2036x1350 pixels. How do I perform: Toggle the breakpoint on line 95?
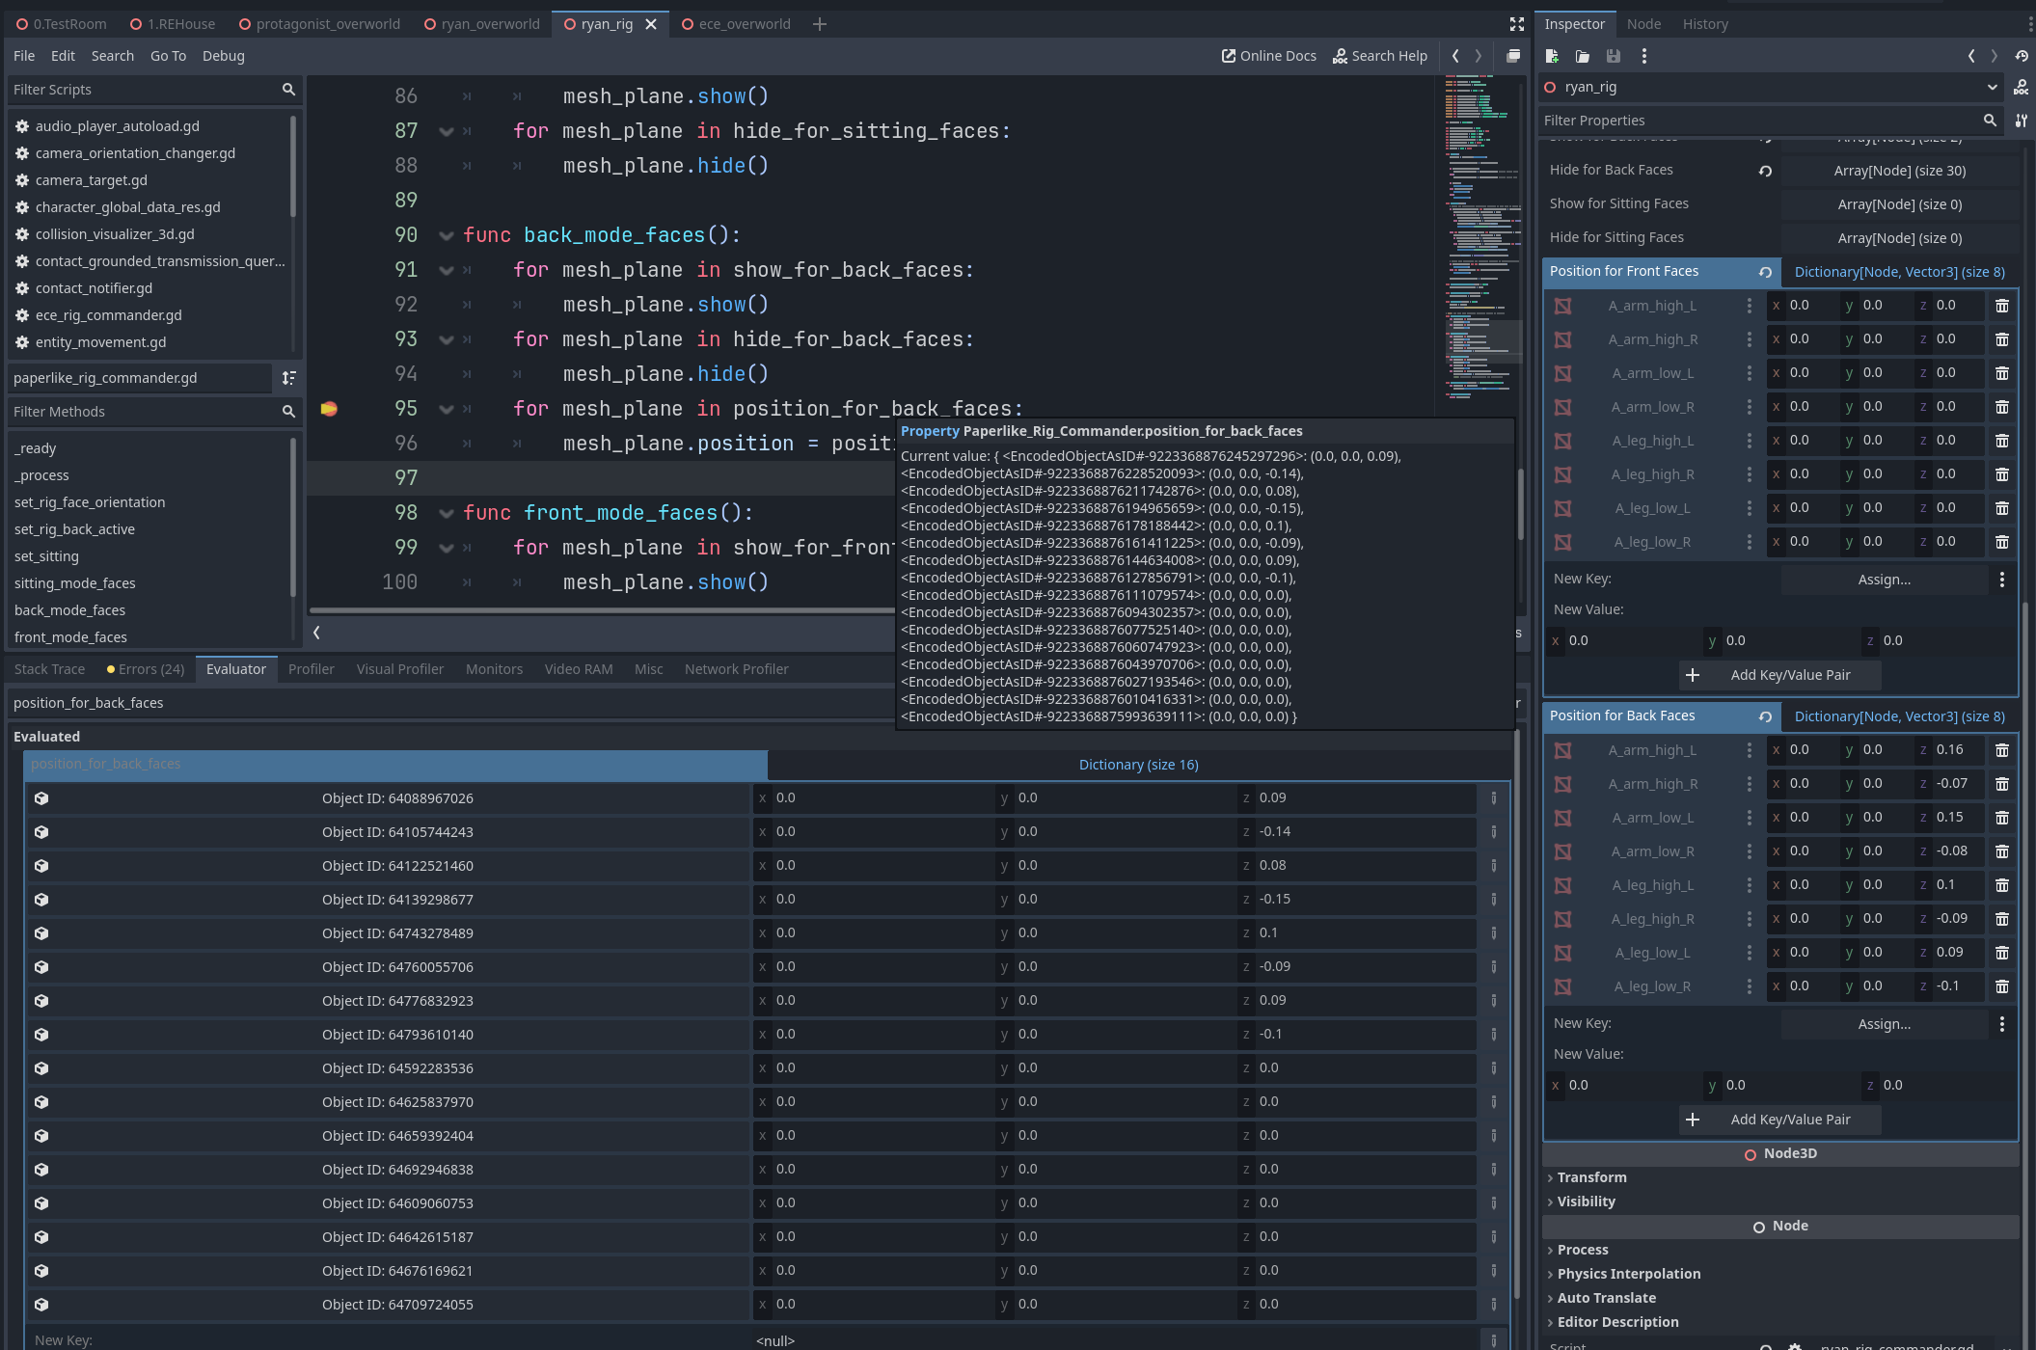(331, 408)
